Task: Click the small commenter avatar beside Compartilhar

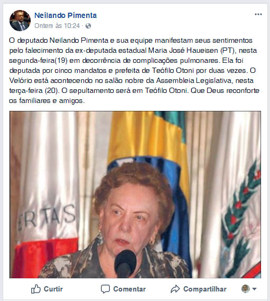Action: tap(246, 289)
